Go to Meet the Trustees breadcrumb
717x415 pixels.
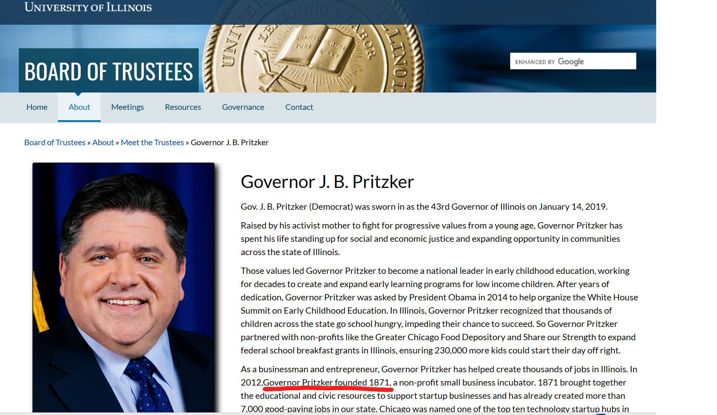[152, 142]
